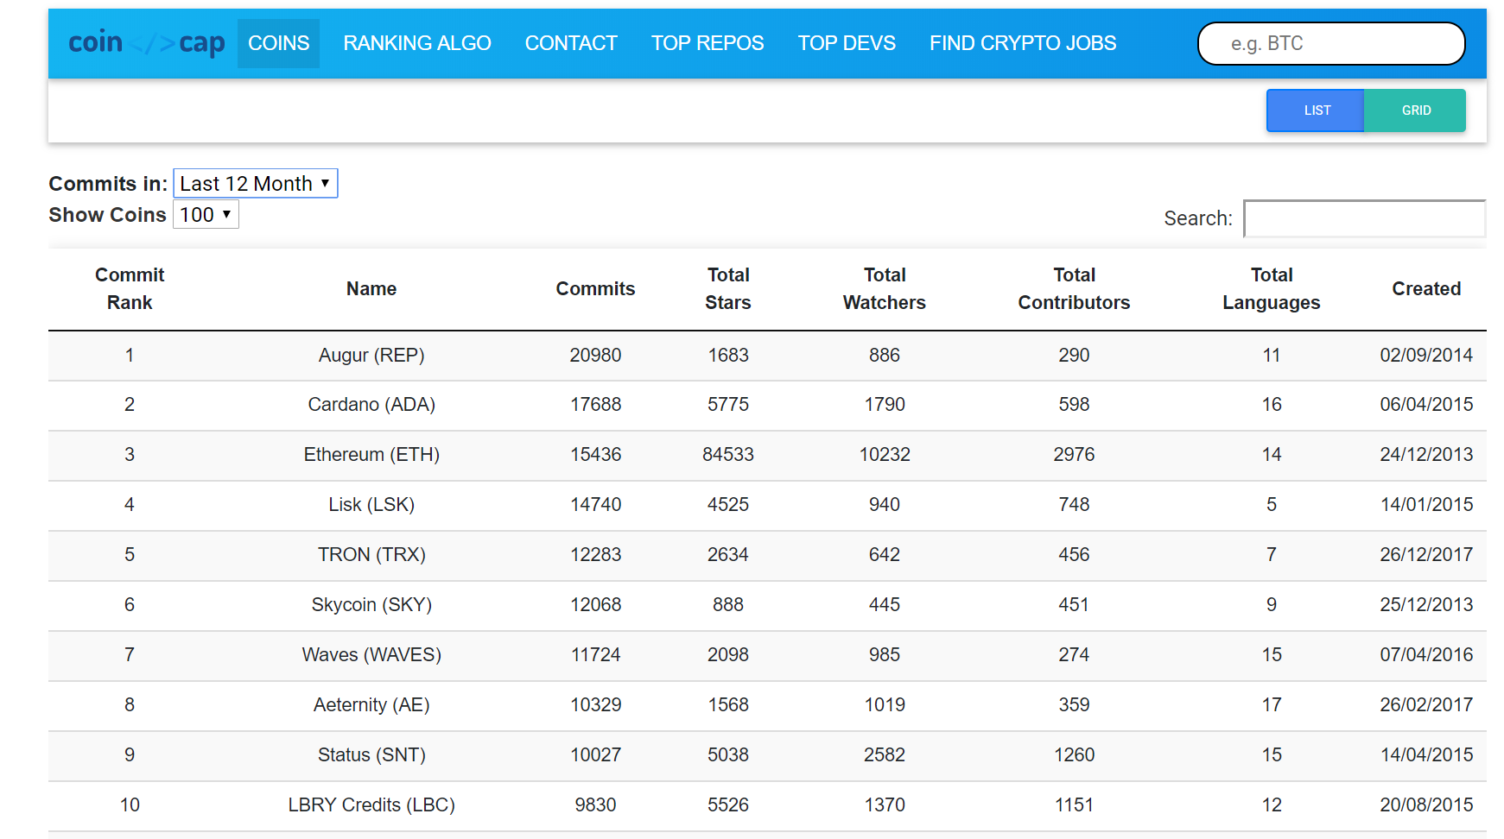Click Ethereum total stars 84533
The height and width of the screenshot is (839, 1504).
click(728, 455)
